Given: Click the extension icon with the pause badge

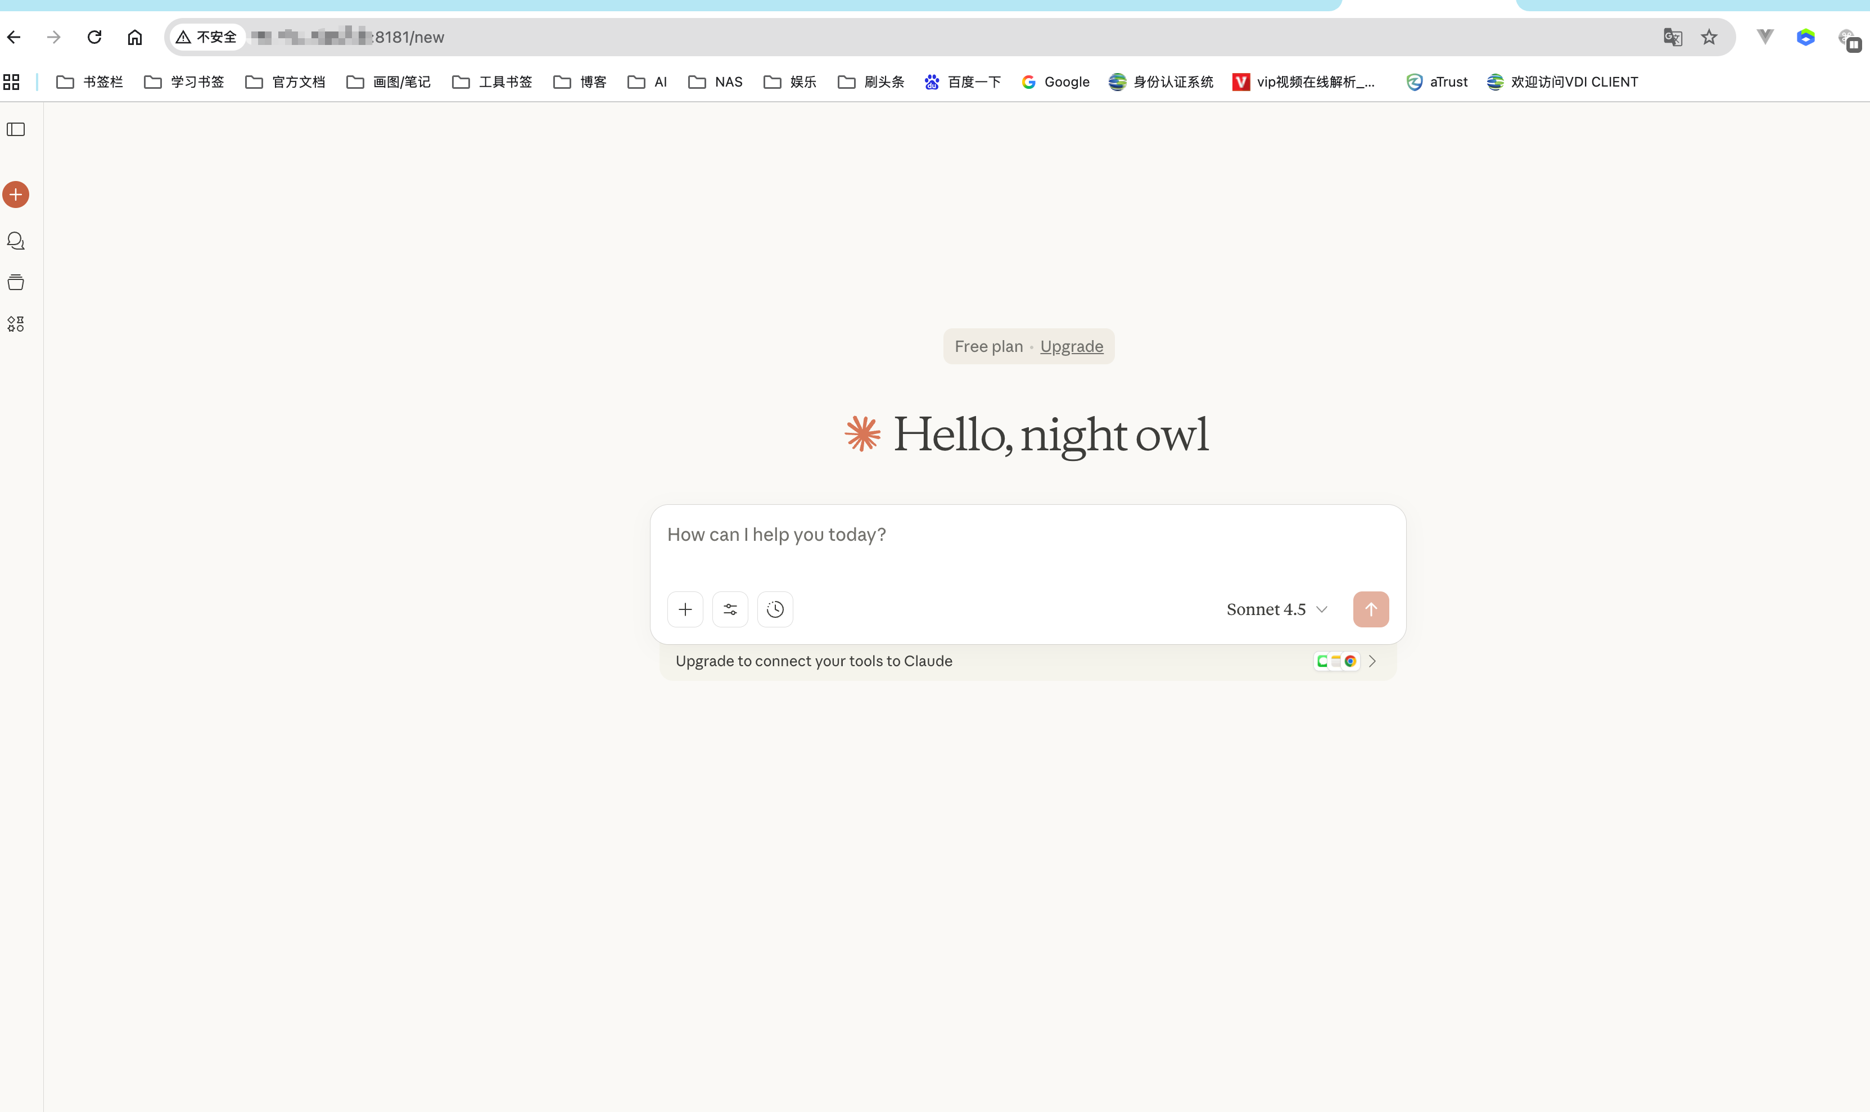Looking at the screenshot, I should click(x=1849, y=40).
